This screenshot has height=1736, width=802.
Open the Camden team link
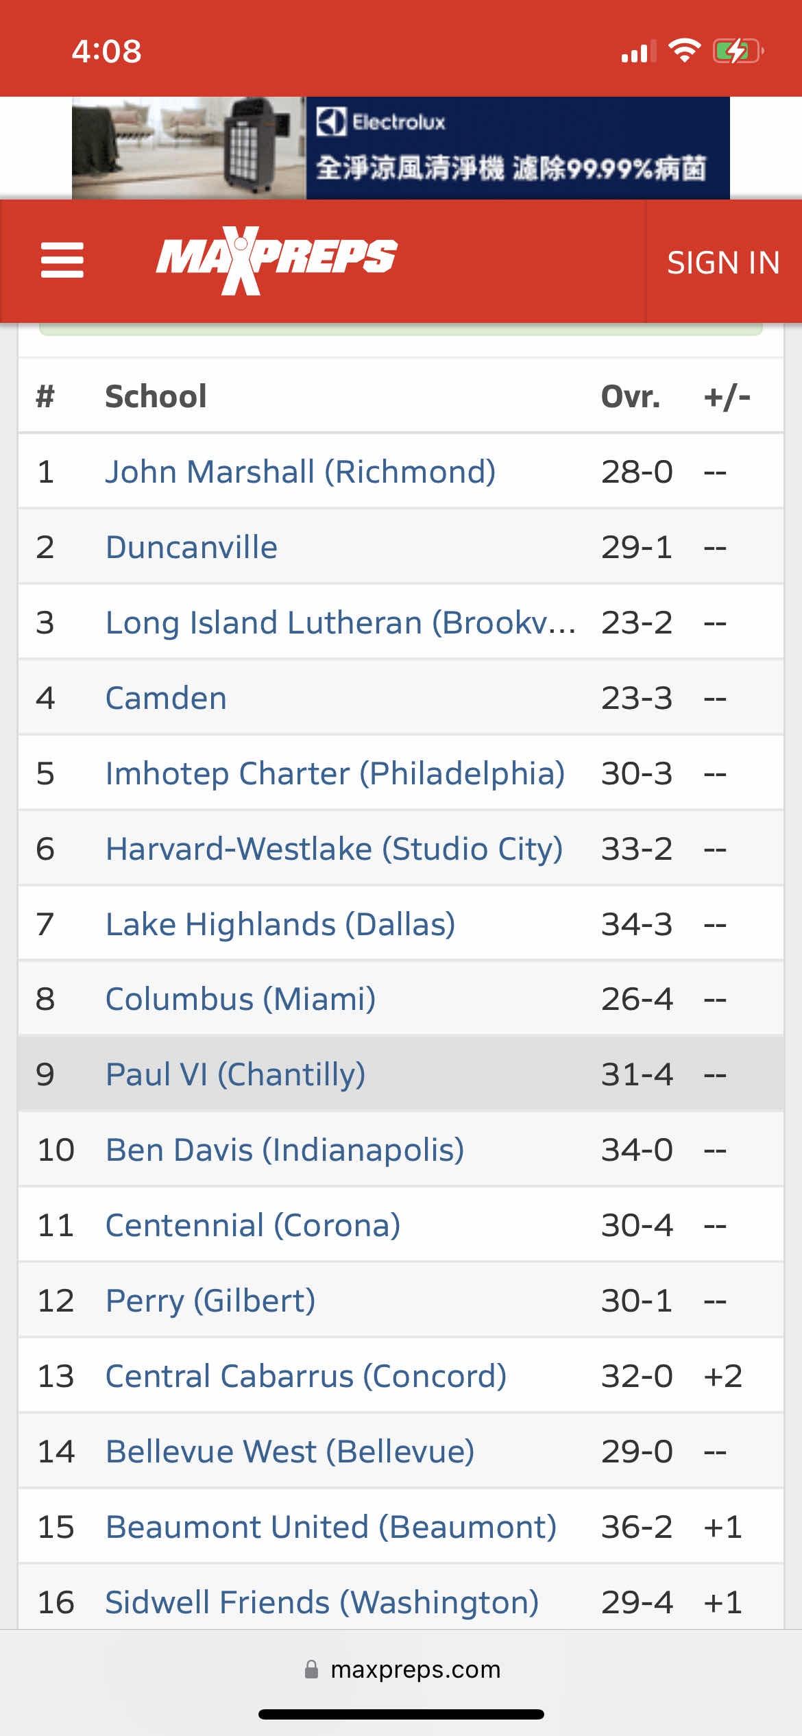[x=166, y=698]
